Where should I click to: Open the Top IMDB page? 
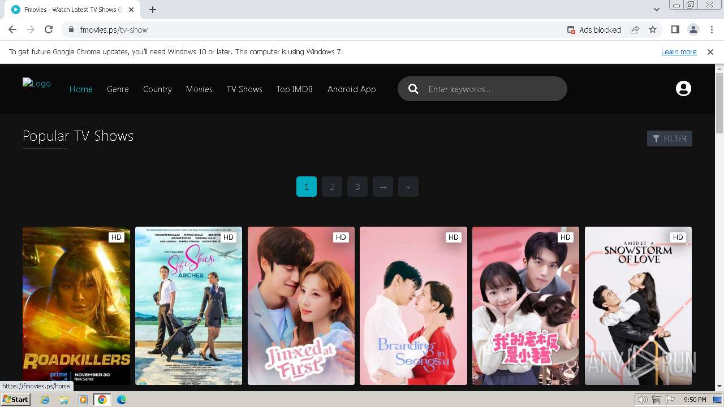tap(294, 89)
